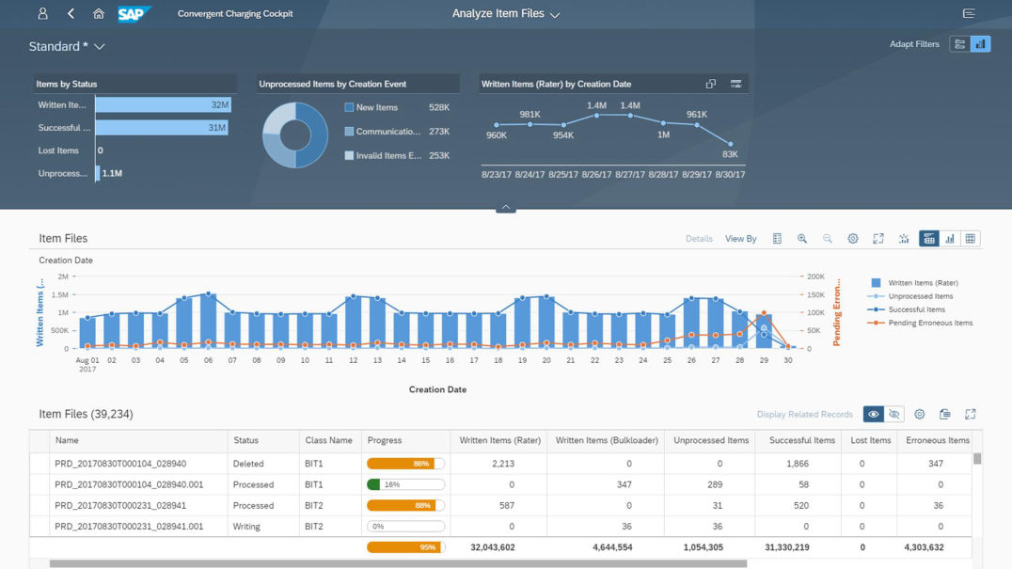
Task: Open the Analyze Item Files title dropdown
Action: (554, 14)
